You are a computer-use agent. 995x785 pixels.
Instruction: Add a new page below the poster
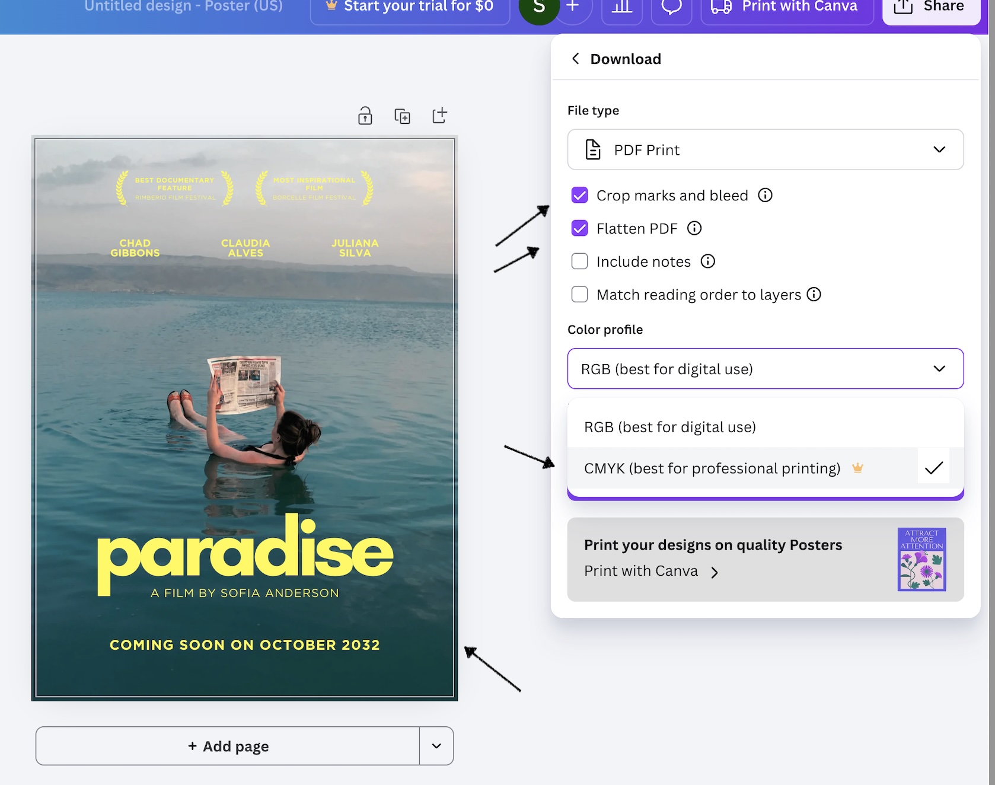[x=227, y=746]
